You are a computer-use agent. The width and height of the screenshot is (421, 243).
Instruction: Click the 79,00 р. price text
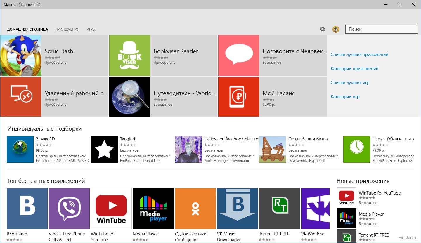(x=379, y=150)
